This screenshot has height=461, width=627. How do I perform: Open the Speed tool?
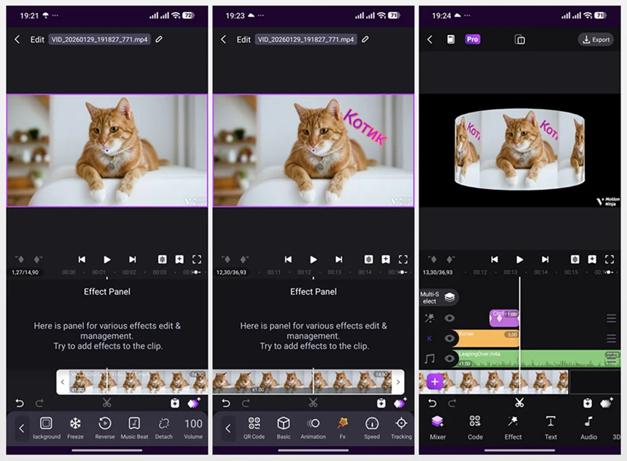click(x=372, y=424)
